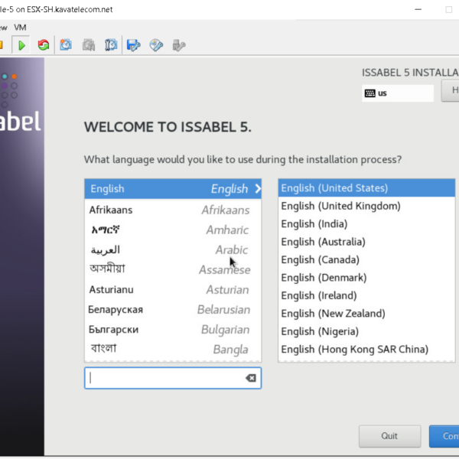Image resolution: width=459 pixels, height=459 pixels.
Task: Take a snapshot using the toolbar icon
Action: 67,45
